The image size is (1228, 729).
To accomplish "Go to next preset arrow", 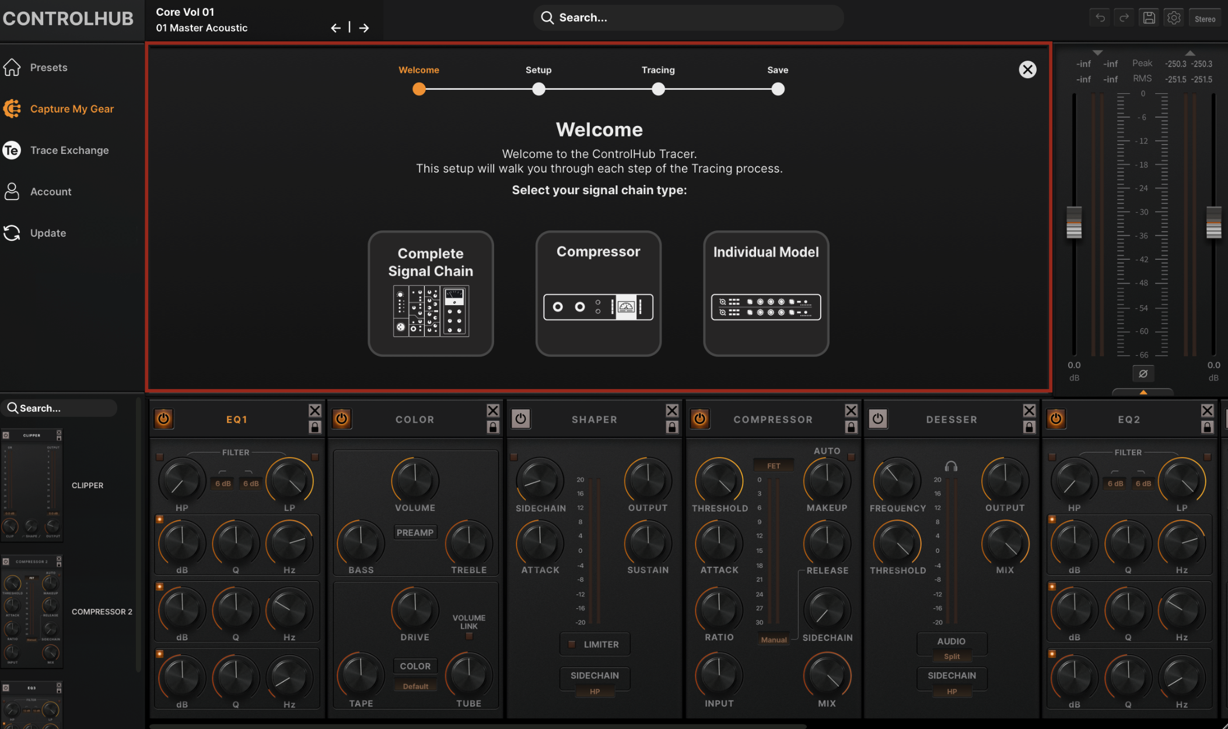I will 364,28.
